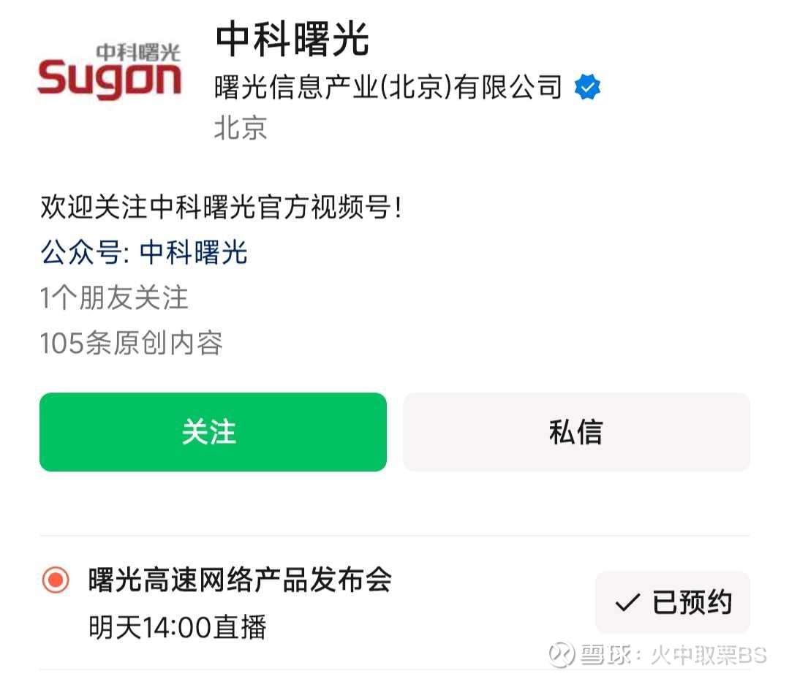View the 1个朋友关注 friends following line
This screenshot has height=679, width=789.
114,297
